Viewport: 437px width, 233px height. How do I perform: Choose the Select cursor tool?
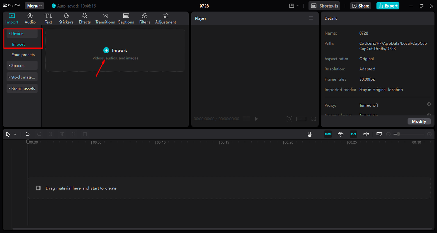point(8,134)
